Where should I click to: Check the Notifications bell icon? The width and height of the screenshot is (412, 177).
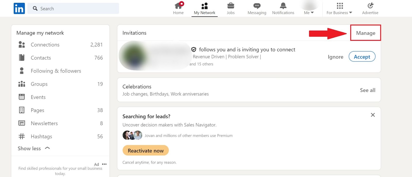[283, 6]
